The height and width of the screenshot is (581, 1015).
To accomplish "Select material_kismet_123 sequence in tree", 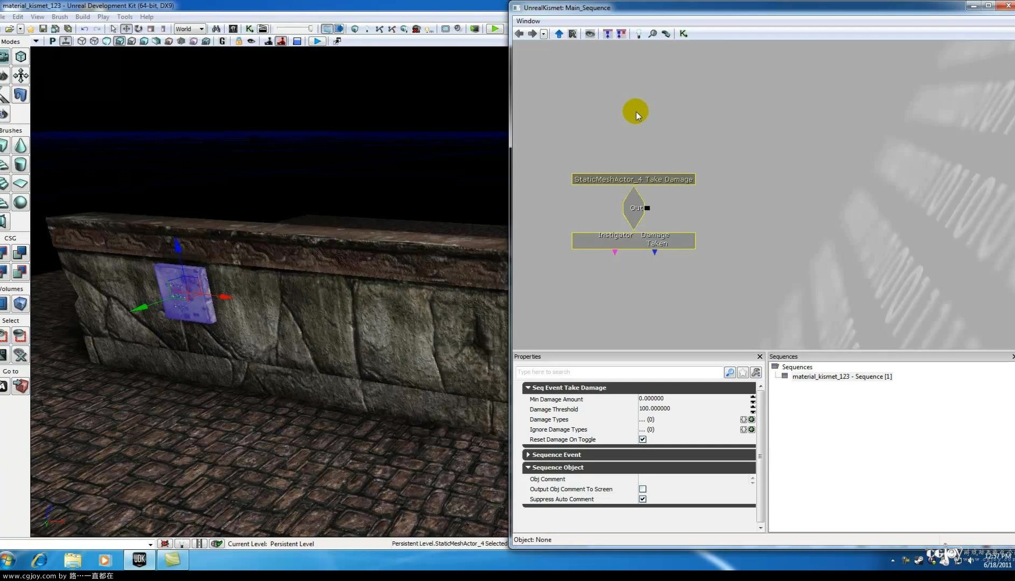I will pyautogui.click(x=842, y=377).
